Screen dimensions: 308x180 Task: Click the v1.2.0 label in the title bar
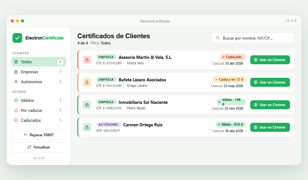pos(291,21)
